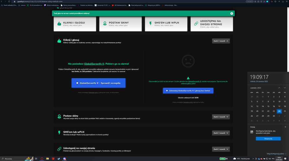Viewport: 289px width, 161px height.
Task: Click Rozpocznij calendar setup button
Action: click(x=268, y=139)
